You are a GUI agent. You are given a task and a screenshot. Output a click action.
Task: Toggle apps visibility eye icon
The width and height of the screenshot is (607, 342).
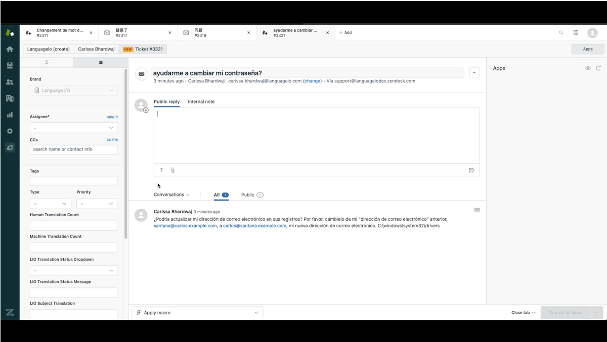(588, 68)
